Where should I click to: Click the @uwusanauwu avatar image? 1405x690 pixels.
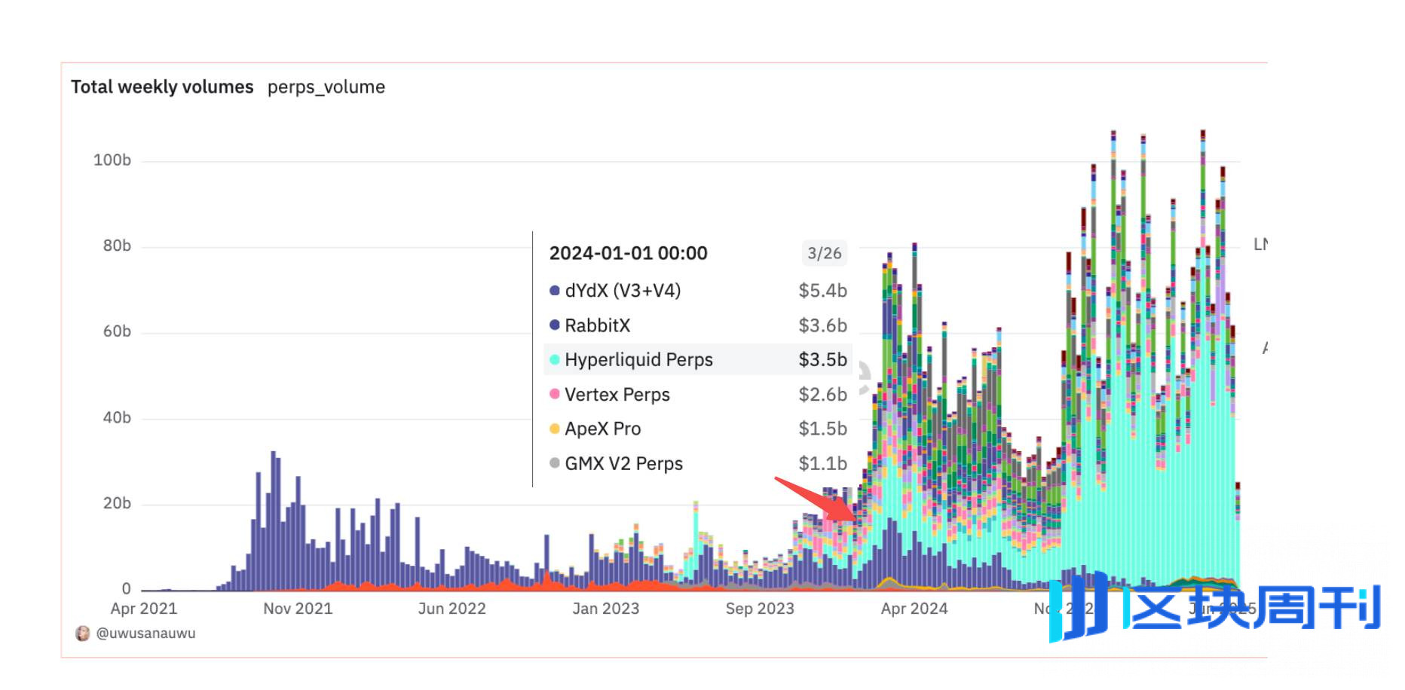[83, 634]
